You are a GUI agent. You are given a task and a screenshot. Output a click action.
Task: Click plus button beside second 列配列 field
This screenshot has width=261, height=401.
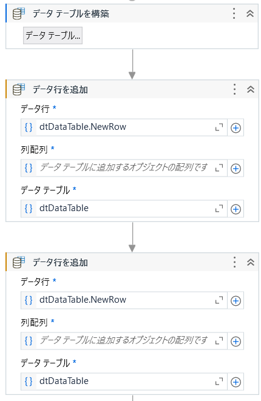pos(236,341)
